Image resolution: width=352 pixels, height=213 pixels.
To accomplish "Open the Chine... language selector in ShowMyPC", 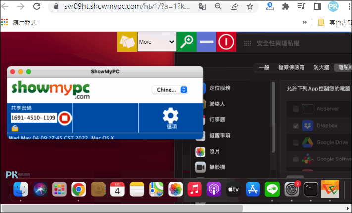I will pyautogui.click(x=170, y=90).
